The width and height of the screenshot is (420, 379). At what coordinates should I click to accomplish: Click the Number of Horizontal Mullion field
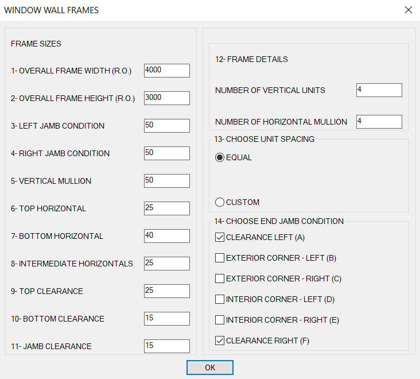379,122
